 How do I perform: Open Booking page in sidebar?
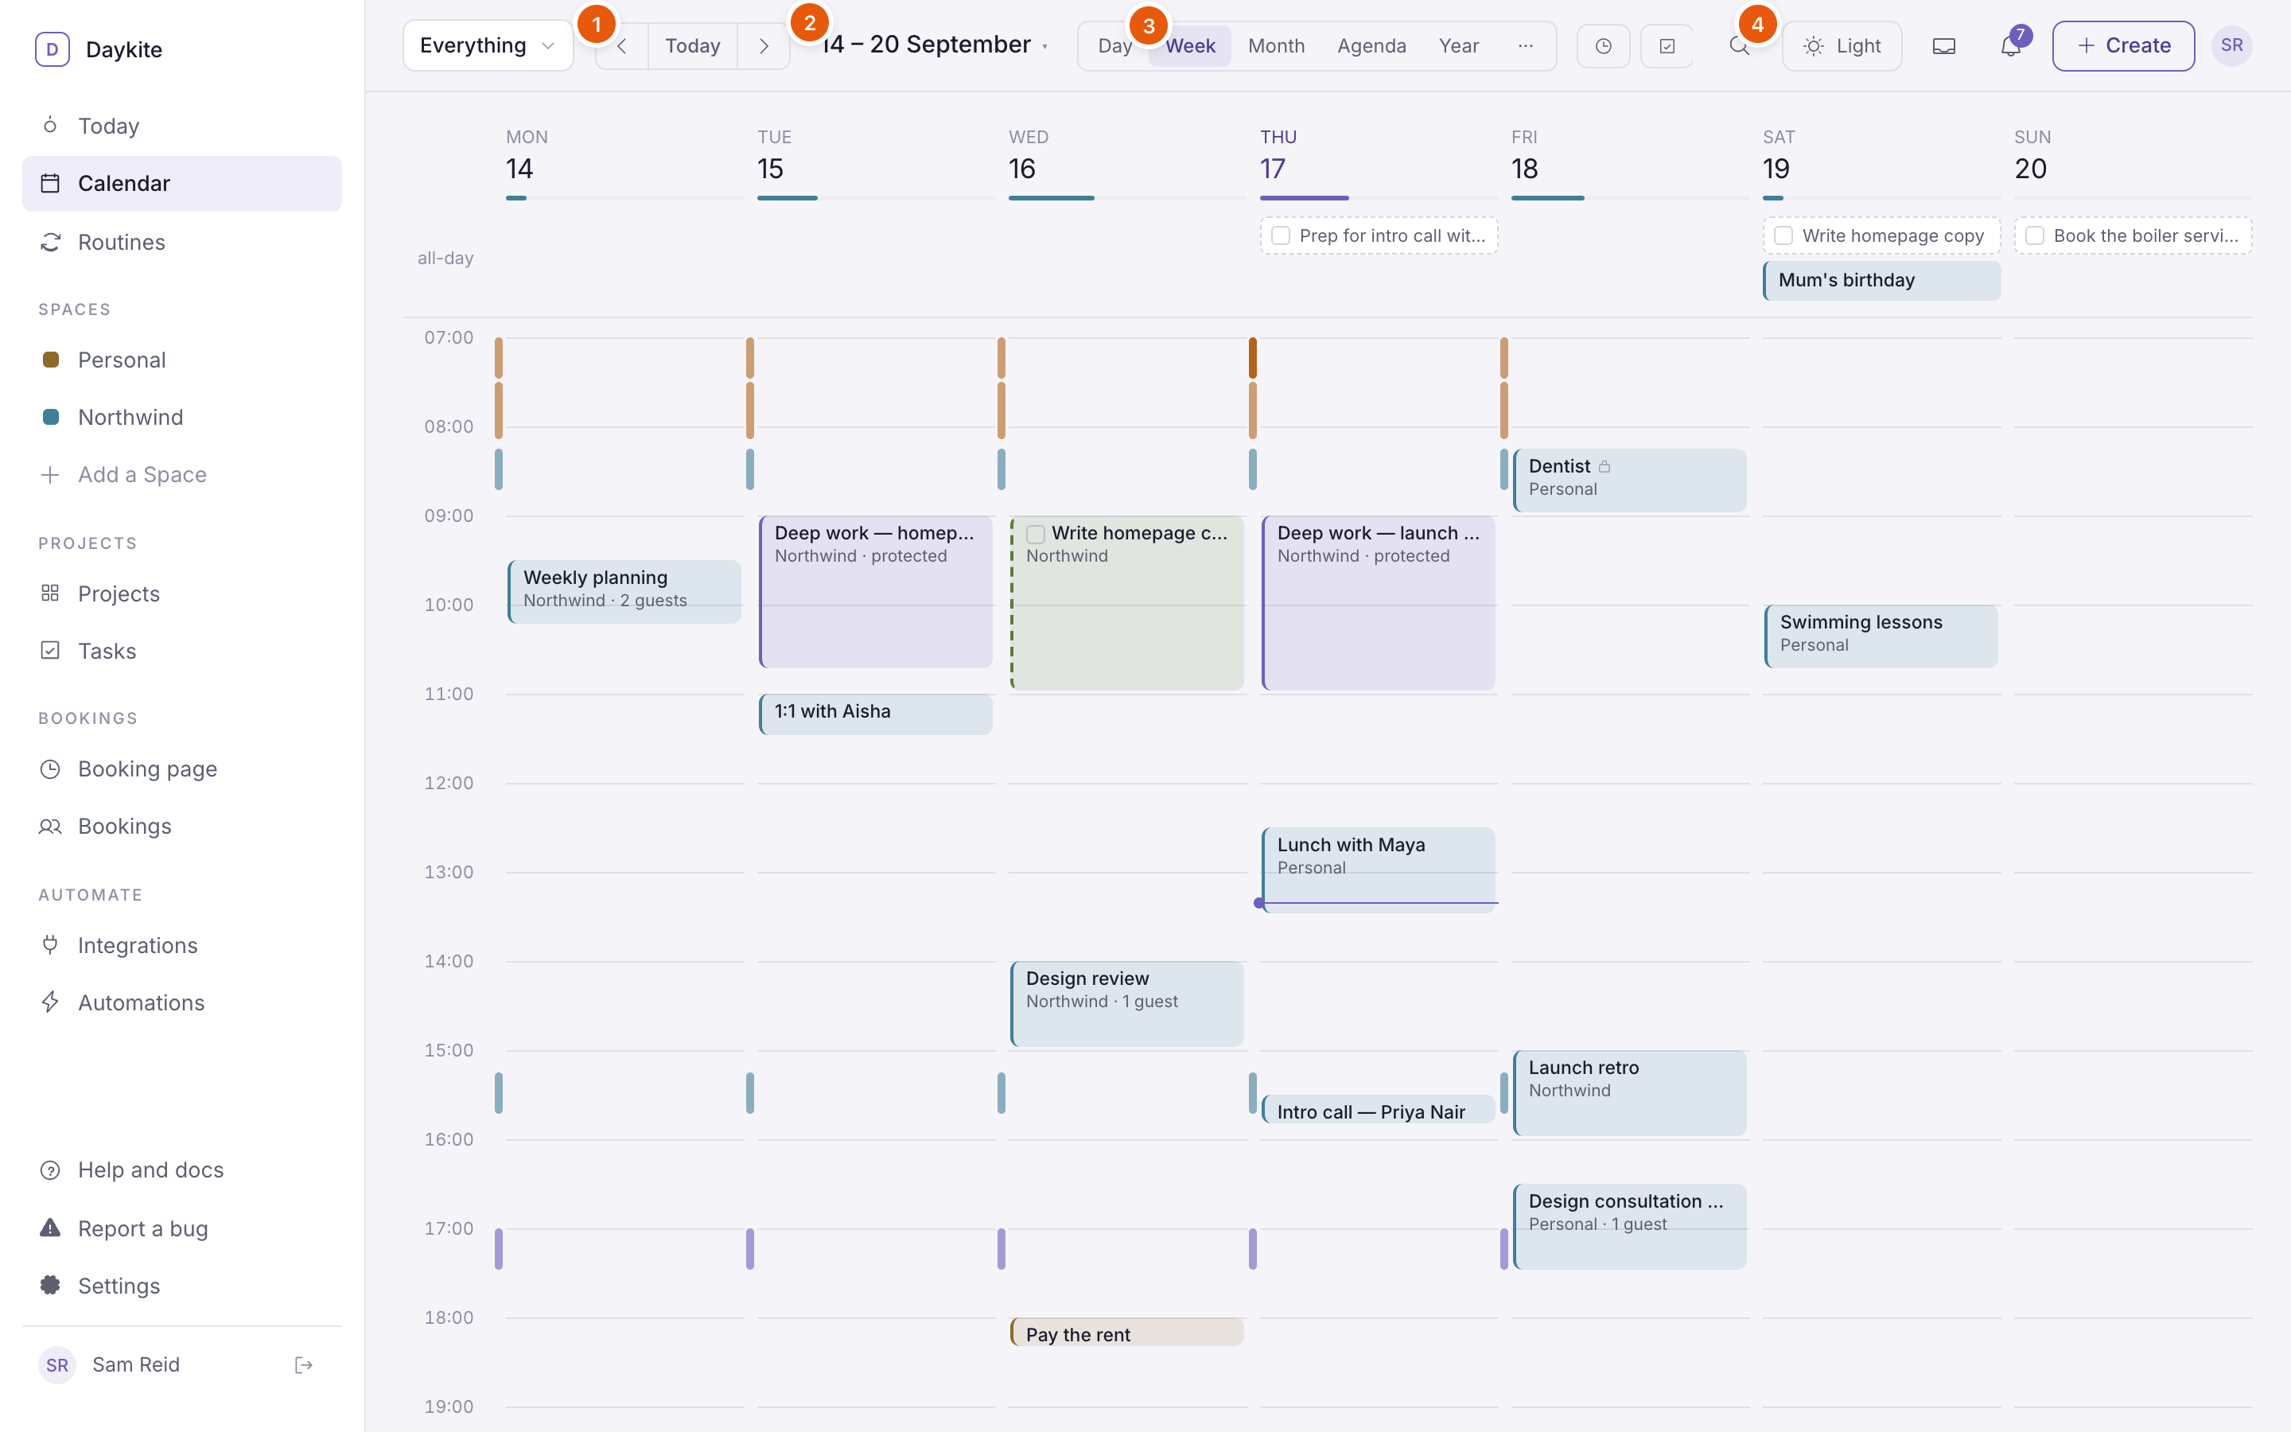[x=181, y=769]
